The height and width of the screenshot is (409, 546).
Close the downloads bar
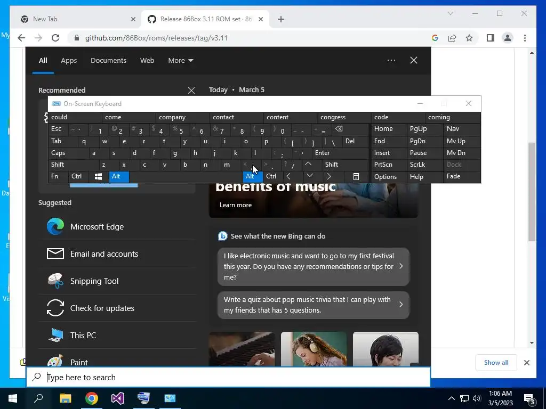526,362
